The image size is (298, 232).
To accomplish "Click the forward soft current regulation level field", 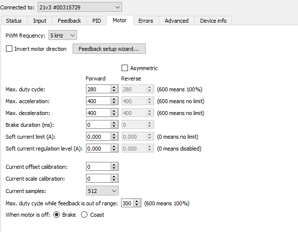I will tap(98, 149).
